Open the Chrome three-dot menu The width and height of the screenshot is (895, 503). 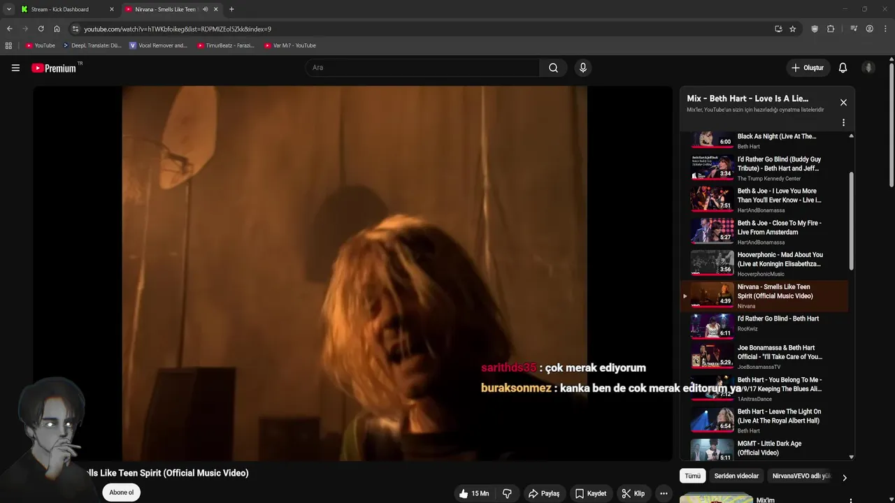coord(886,29)
